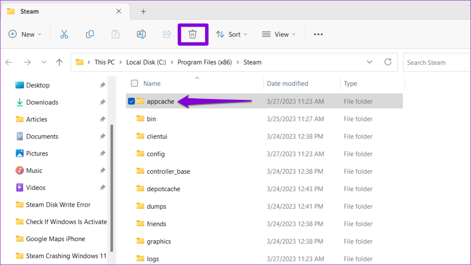Open a new File Explorer tab
Image resolution: width=471 pixels, height=265 pixels.
(144, 11)
